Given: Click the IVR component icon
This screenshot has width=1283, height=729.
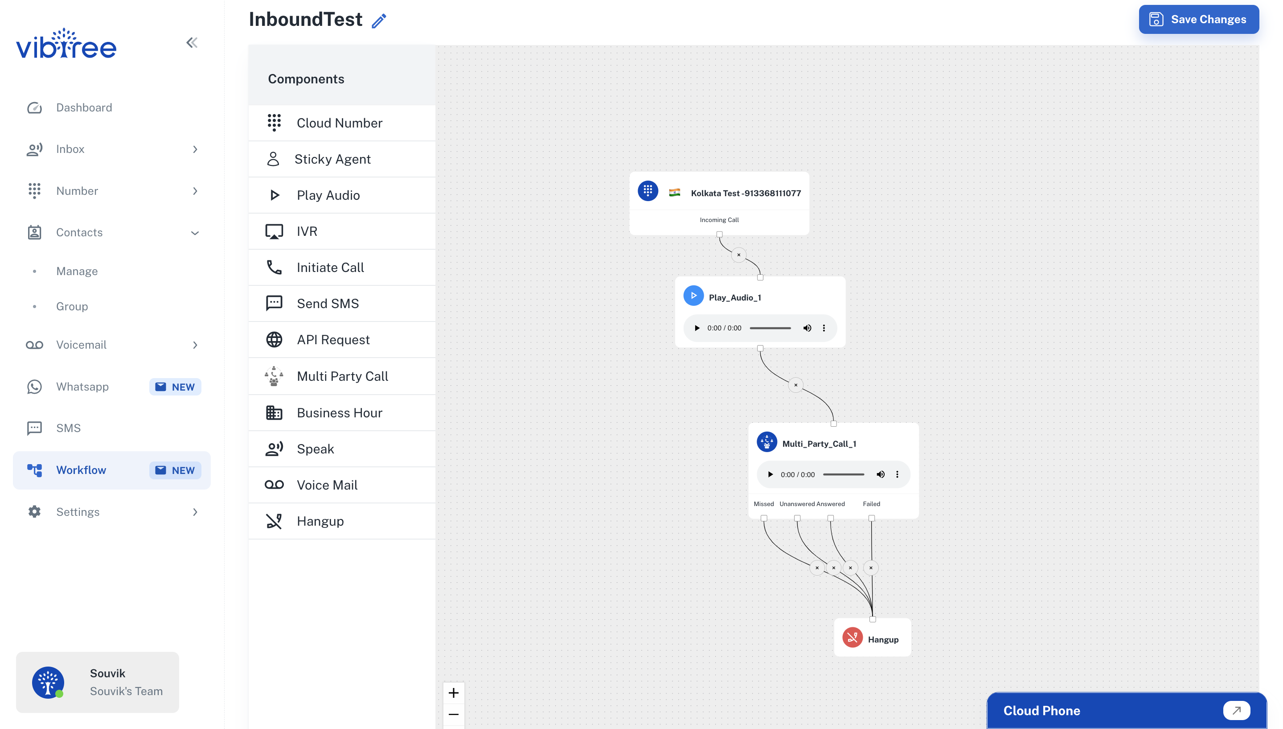Looking at the screenshot, I should coord(274,231).
